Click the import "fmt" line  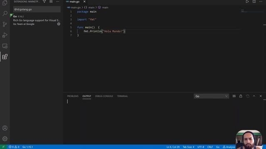87,19
